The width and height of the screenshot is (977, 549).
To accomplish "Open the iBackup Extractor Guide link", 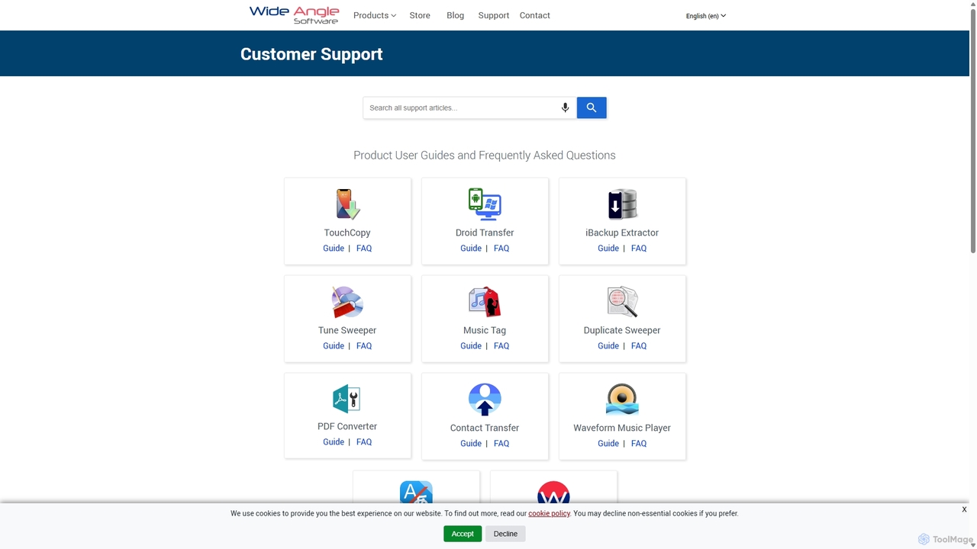I will [x=608, y=248].
